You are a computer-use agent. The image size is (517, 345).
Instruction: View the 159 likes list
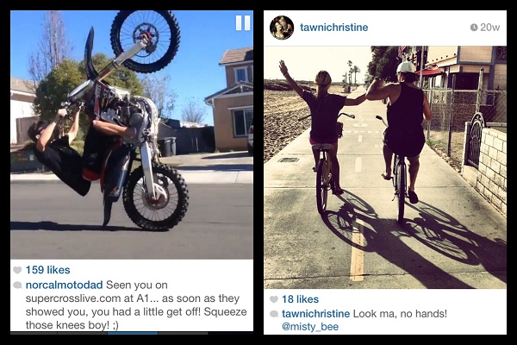pyautogui.click(x=47, y=270)
